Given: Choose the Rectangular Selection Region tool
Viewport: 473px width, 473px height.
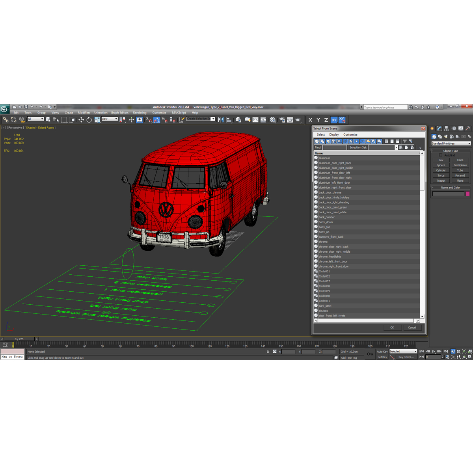Looking at the screenshot, I should [64, 120].
